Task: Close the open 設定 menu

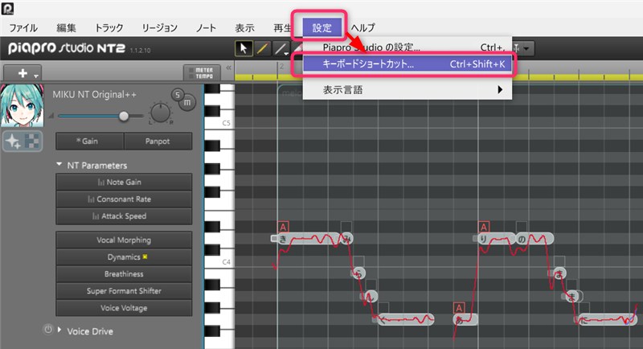Action: [322, 27]
